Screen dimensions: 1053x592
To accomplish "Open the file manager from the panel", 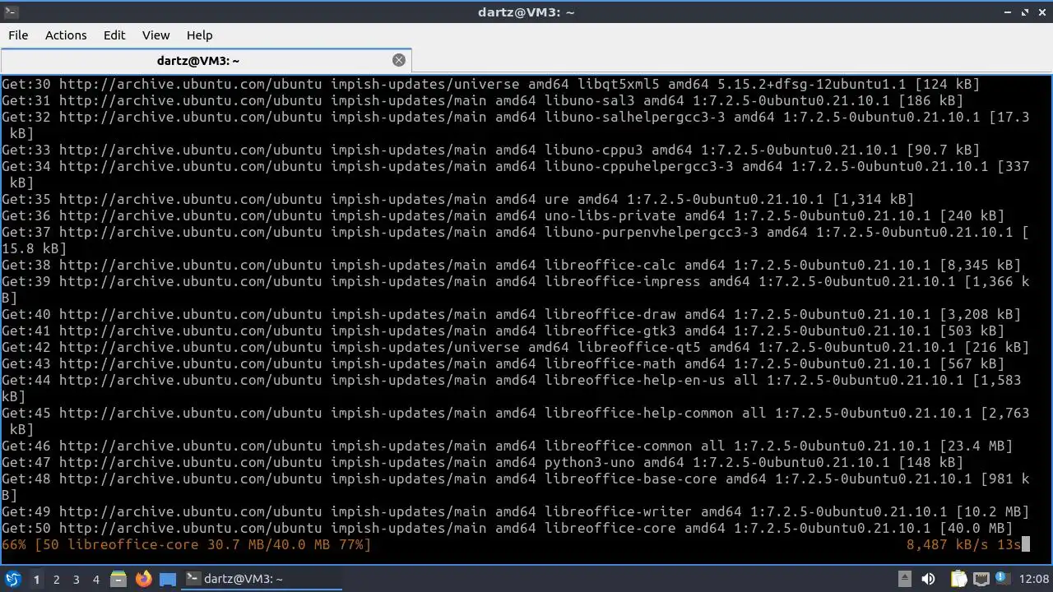I will (118, 580).
